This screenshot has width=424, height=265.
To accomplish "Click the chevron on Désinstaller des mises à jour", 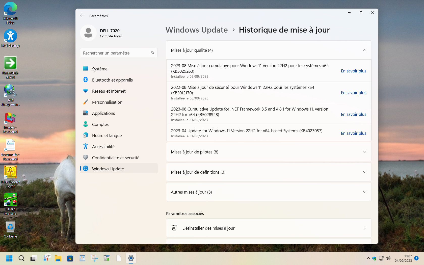I will coord(365,228).
